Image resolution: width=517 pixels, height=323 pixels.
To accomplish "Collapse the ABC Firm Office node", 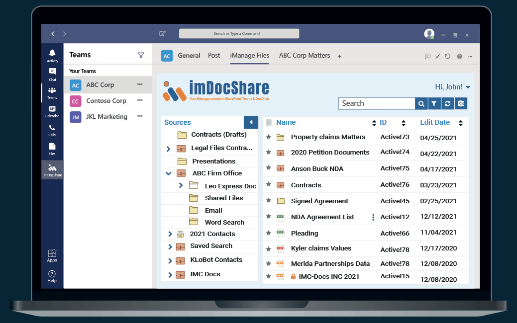I will pos(169,173).
